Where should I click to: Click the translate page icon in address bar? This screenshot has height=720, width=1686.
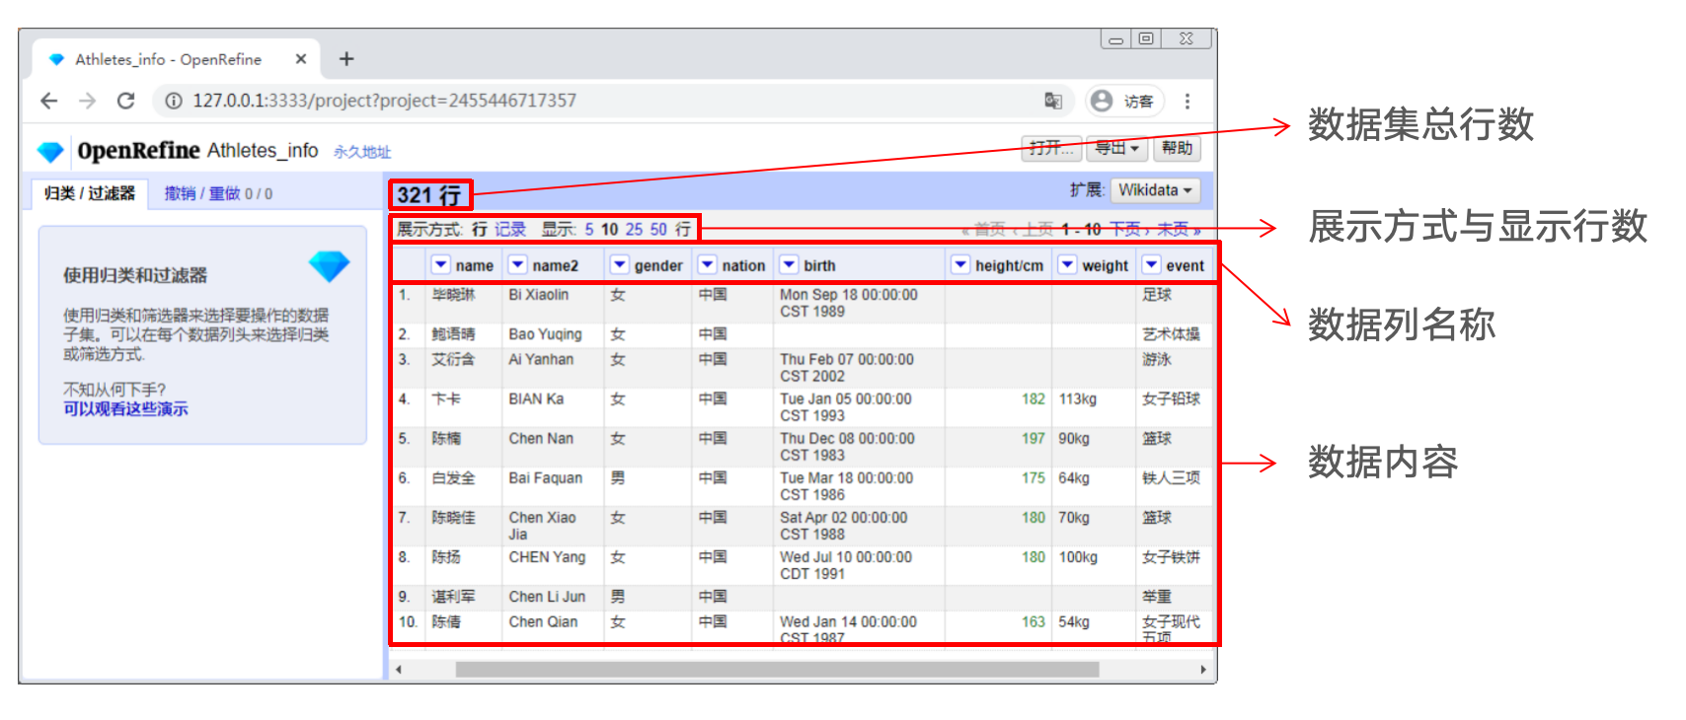1053,101
